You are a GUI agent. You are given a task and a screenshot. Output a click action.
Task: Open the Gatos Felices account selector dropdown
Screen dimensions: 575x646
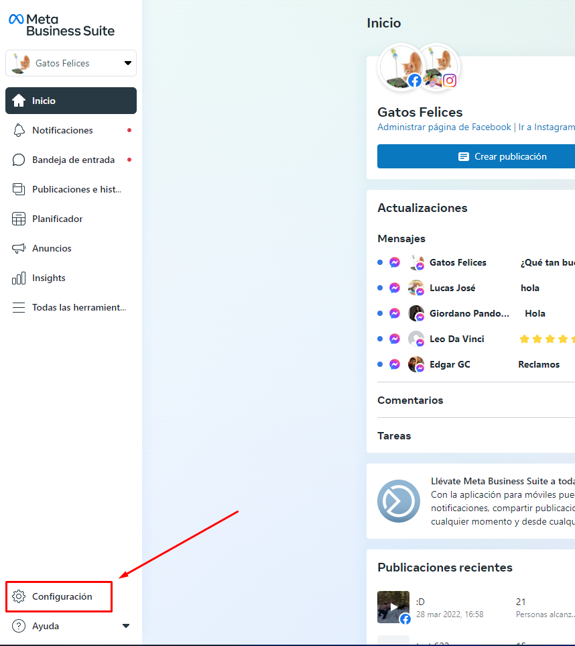[x=71, y=63]
